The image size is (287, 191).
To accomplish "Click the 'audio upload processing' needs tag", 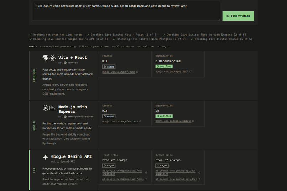I will [x=58, y=47].
